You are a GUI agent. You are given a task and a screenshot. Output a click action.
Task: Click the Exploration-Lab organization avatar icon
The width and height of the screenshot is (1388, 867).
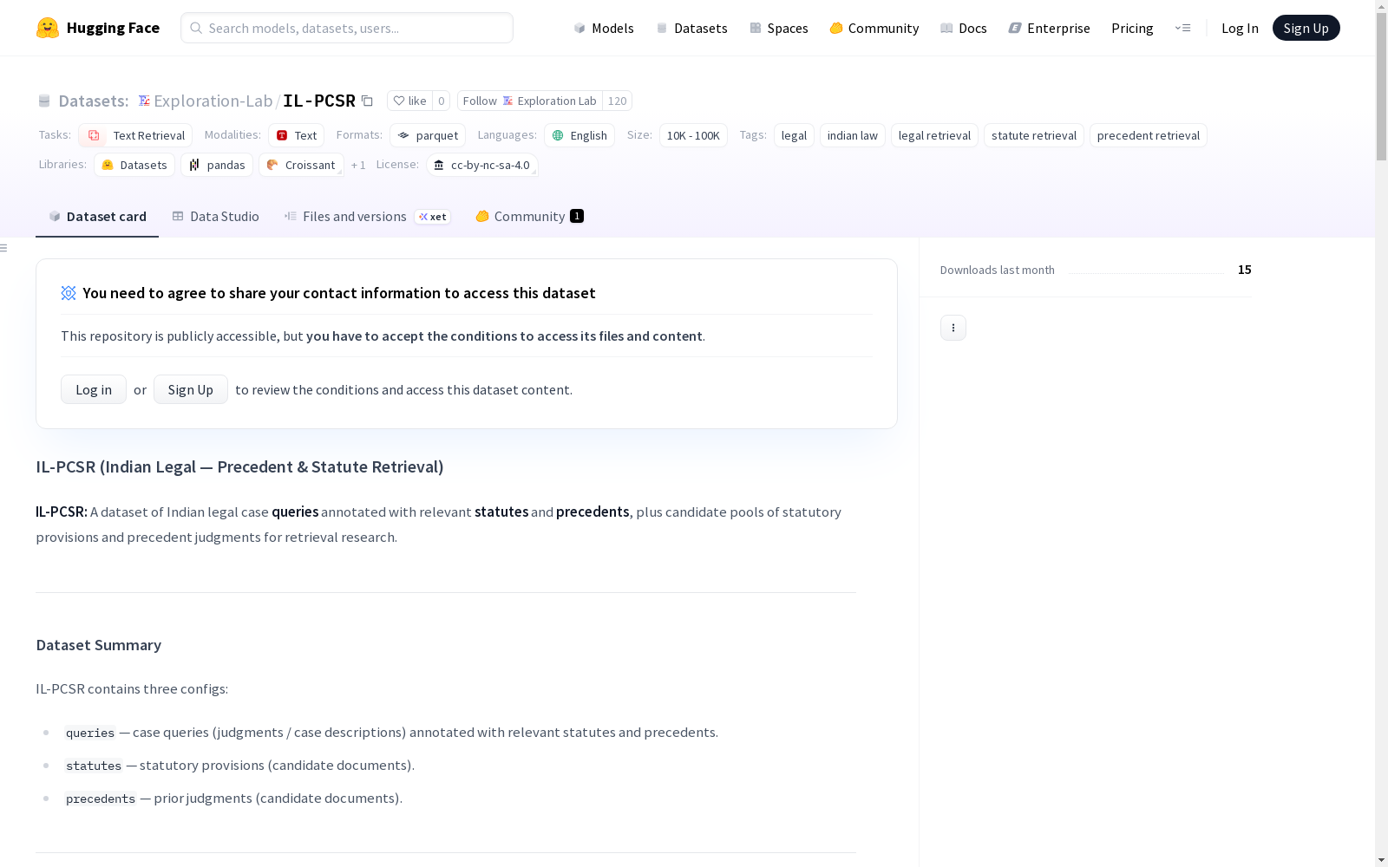point(144,101)
